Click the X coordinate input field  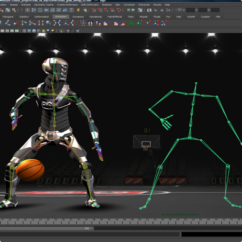pos(190,10)
